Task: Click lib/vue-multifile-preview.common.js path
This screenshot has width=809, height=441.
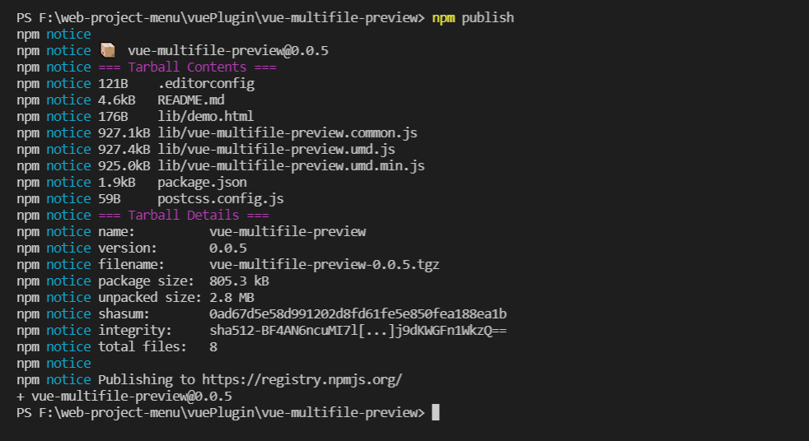Action: pyautogui.click(x=288, y=132)
